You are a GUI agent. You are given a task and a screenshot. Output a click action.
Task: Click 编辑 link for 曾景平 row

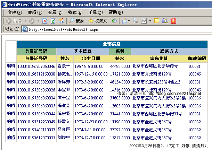(x=11, y=66)
